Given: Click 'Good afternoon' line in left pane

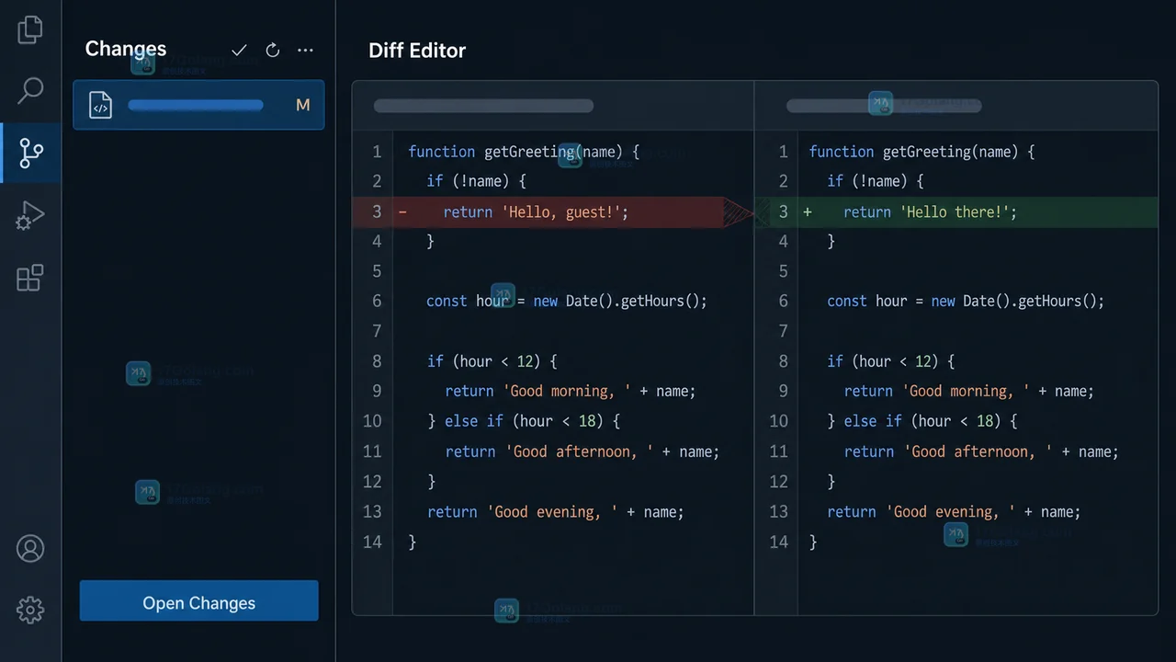Looking at the screenshot, I should 582,451.
